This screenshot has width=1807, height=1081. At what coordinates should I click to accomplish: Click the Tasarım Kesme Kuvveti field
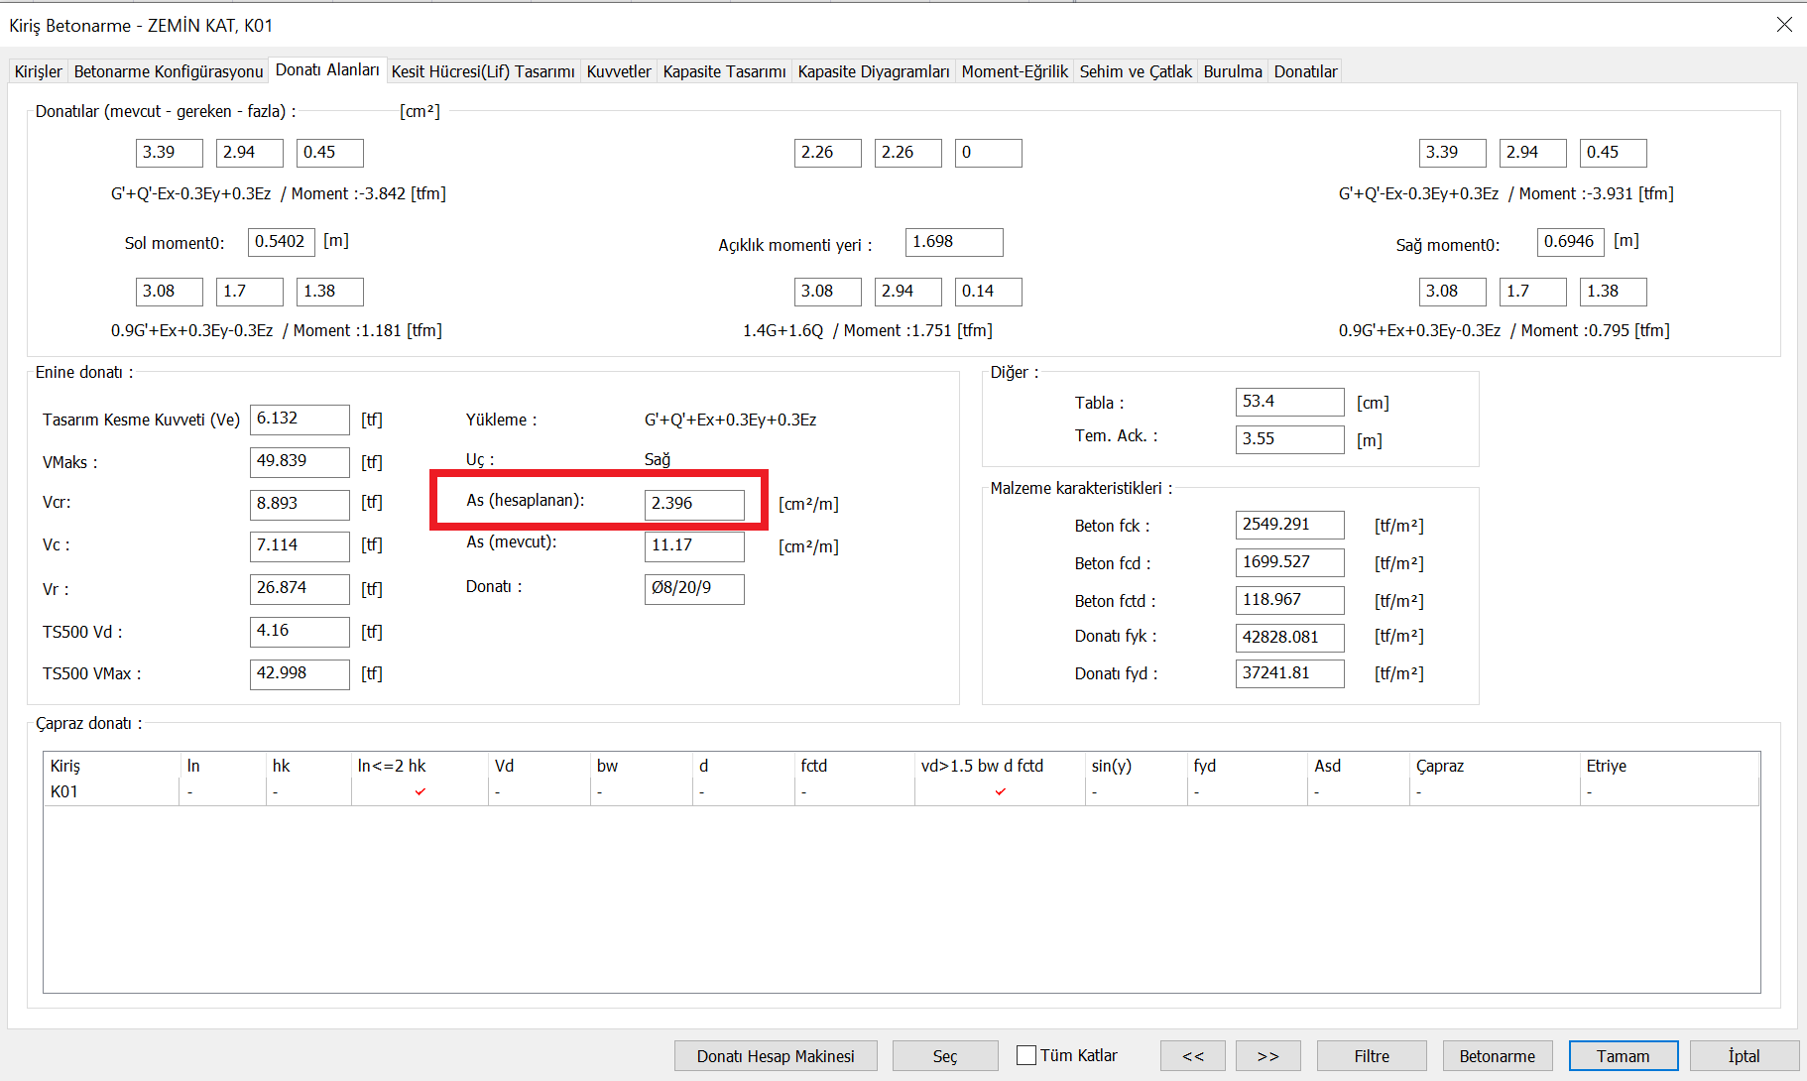(299, 420)
